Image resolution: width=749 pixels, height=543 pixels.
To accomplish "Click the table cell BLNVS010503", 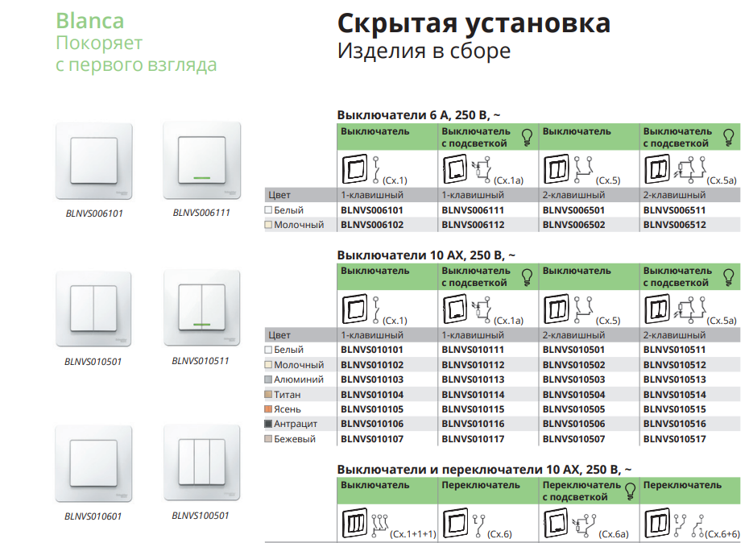I will point(573,379).
